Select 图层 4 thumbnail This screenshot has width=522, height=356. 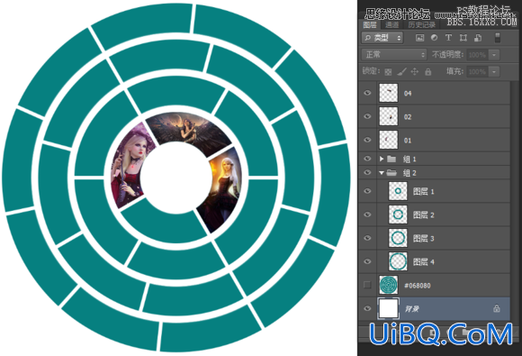(x=398, y=261)
